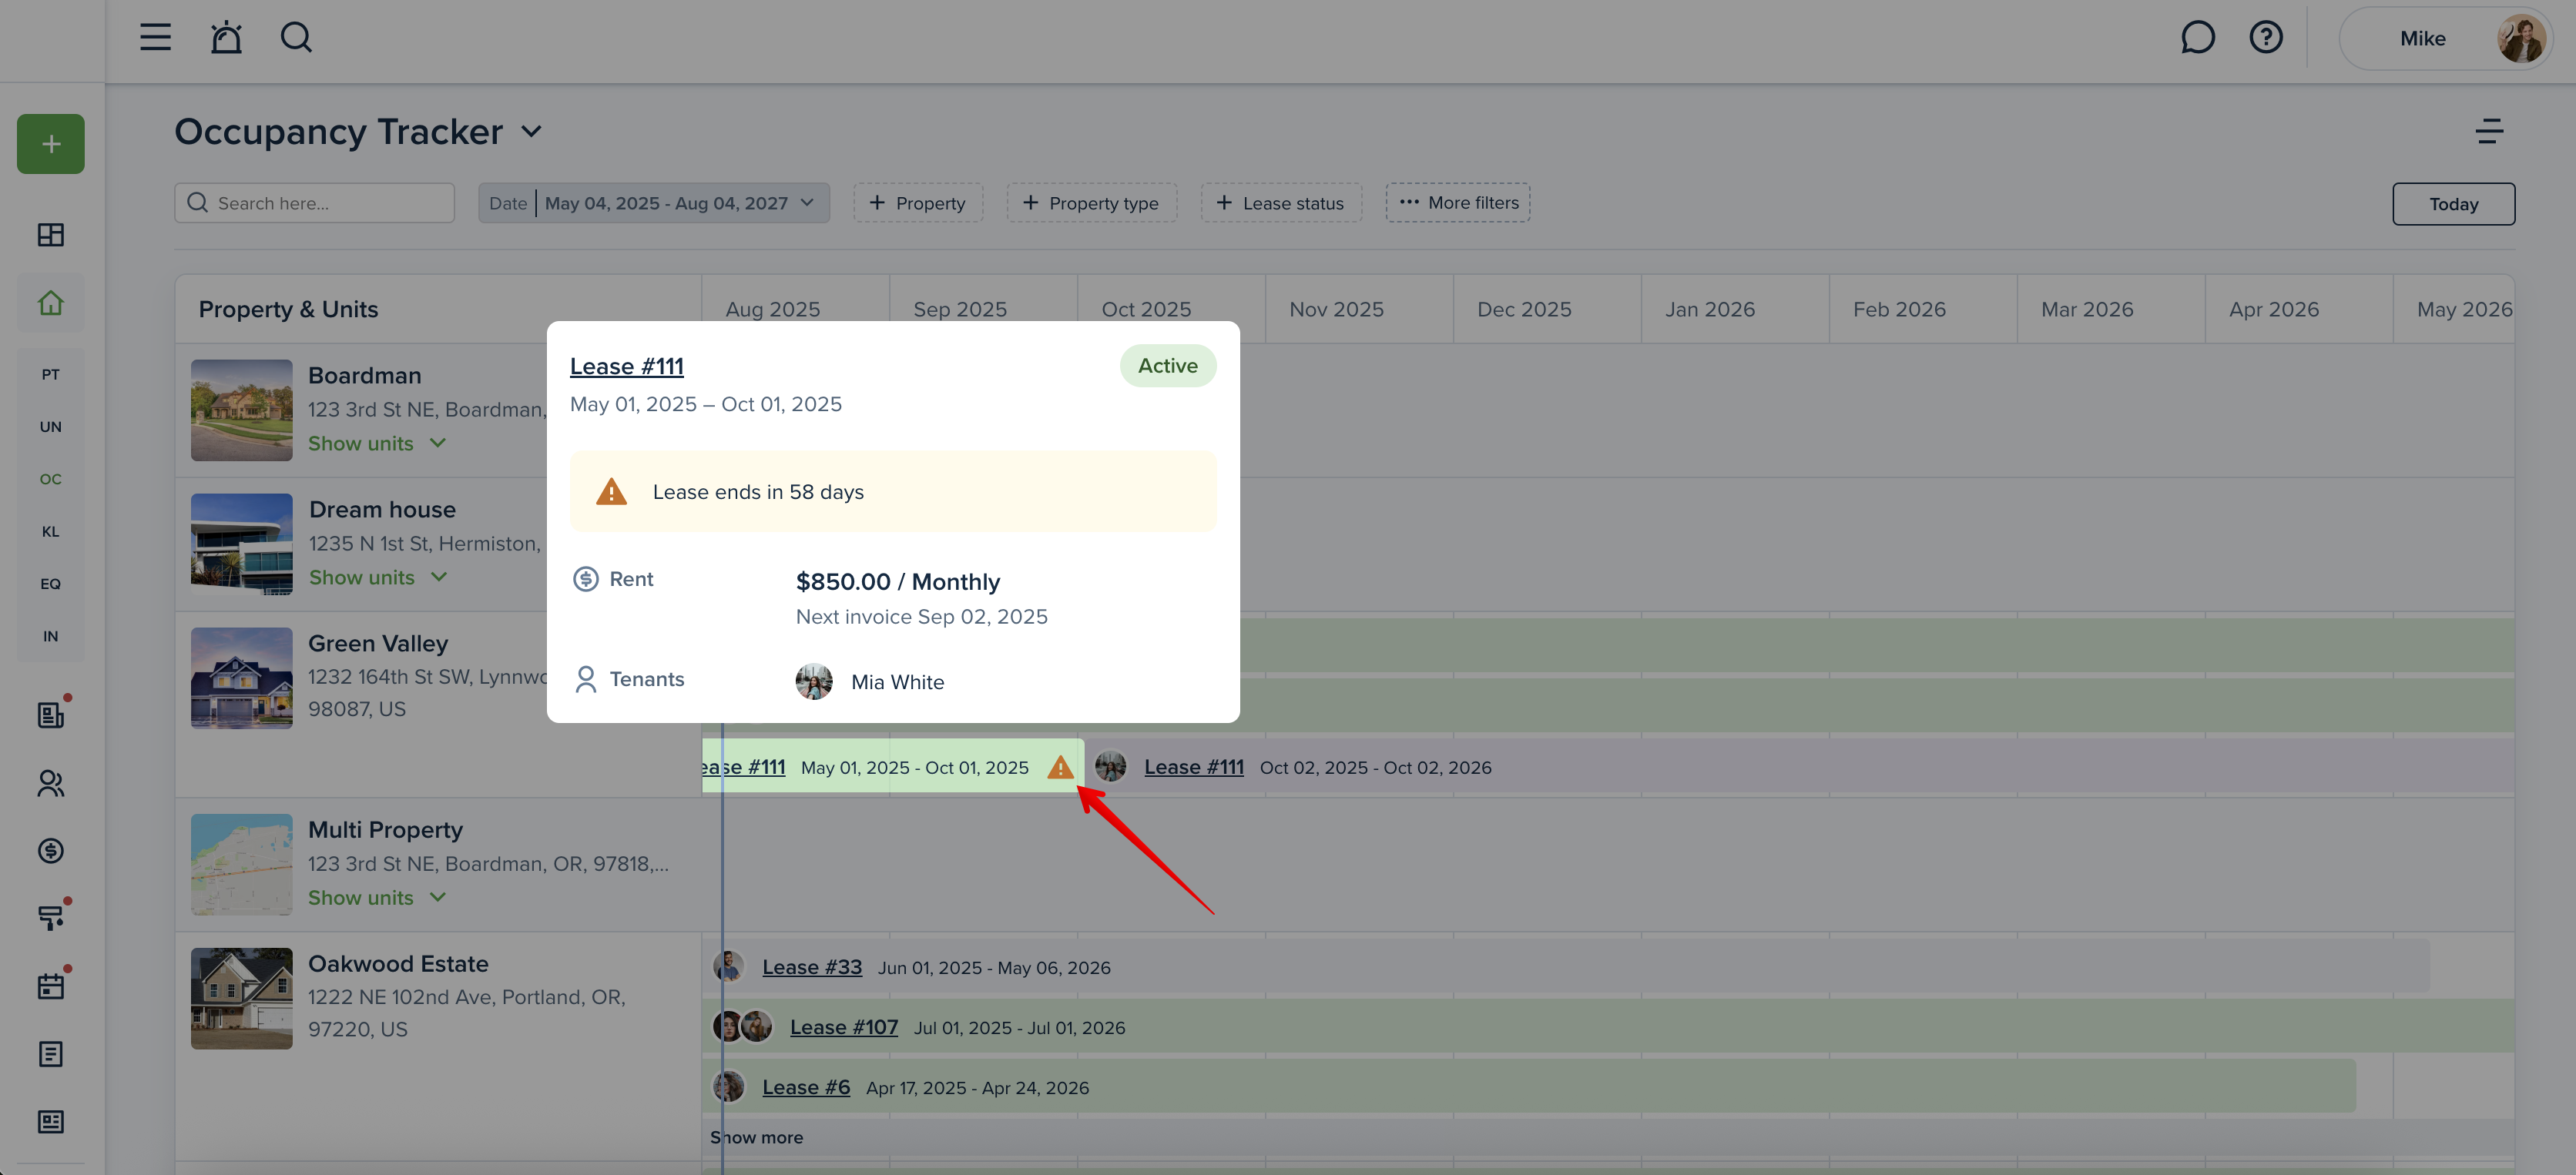The image size is (2576, 1175).
Task: Open More filters
Action: click(1458, 203)
